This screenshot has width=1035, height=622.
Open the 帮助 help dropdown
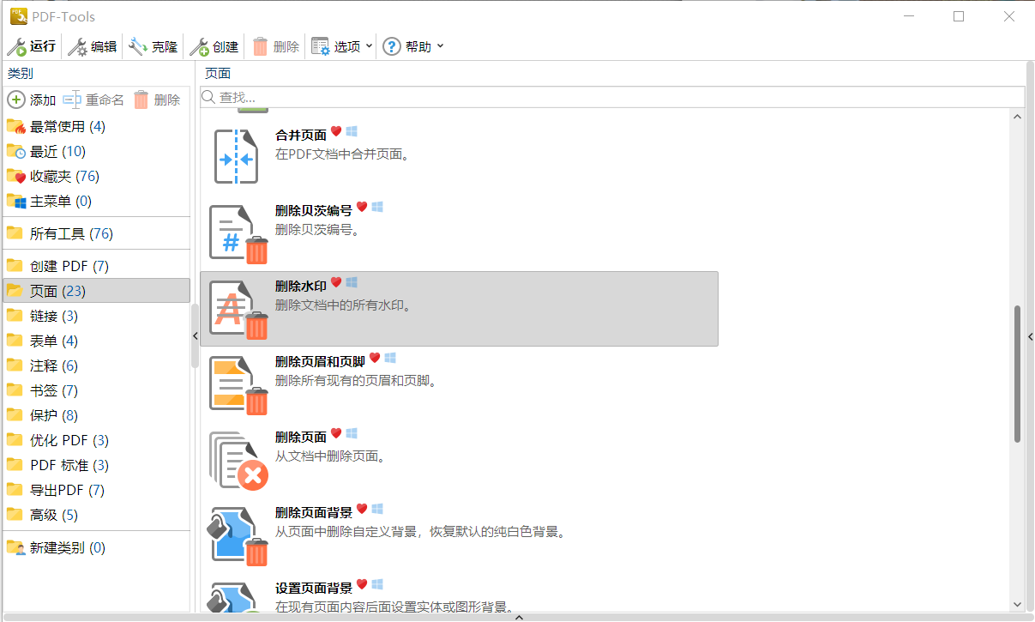[413, 46]
